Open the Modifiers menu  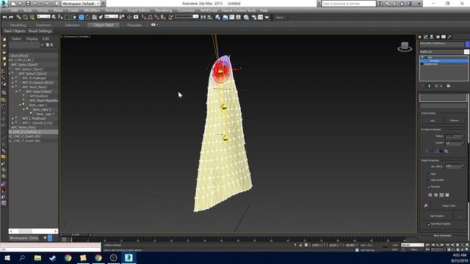[x=92, y=10]
